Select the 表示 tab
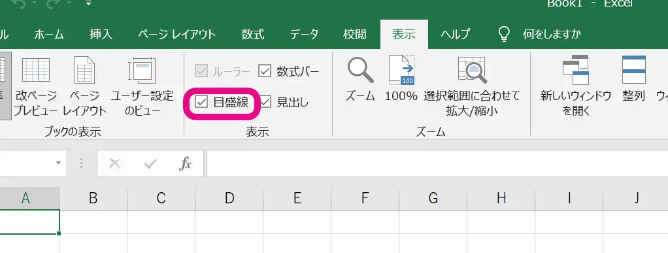Viewport: 668px width, 253px height. (404, 34)
